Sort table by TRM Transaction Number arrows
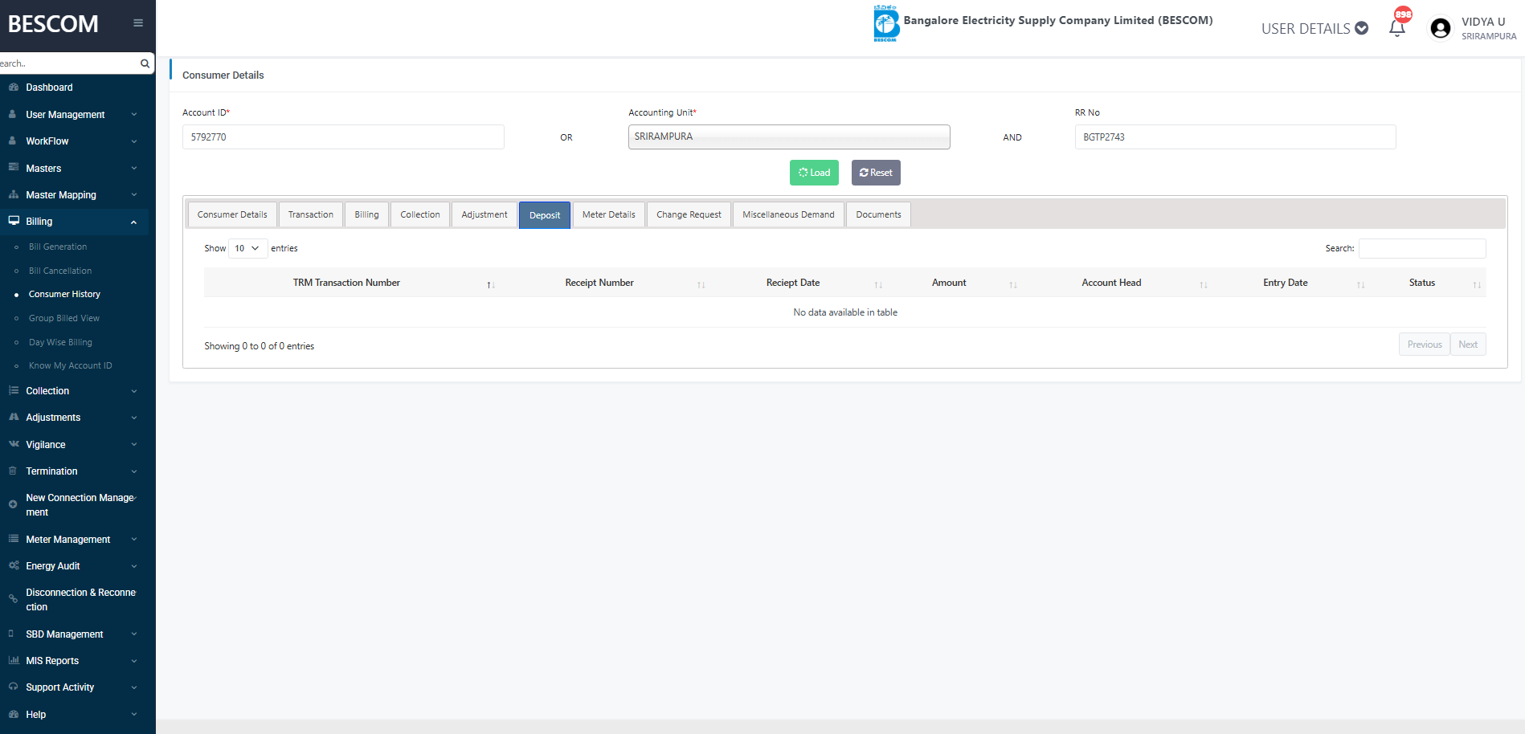 pyautogui.click(x=490, y=285)
